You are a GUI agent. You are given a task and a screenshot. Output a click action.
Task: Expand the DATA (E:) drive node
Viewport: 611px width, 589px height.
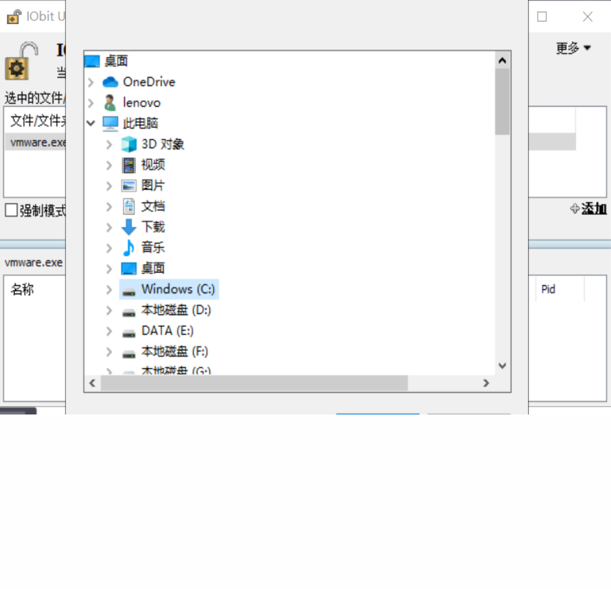click(109, 331)
